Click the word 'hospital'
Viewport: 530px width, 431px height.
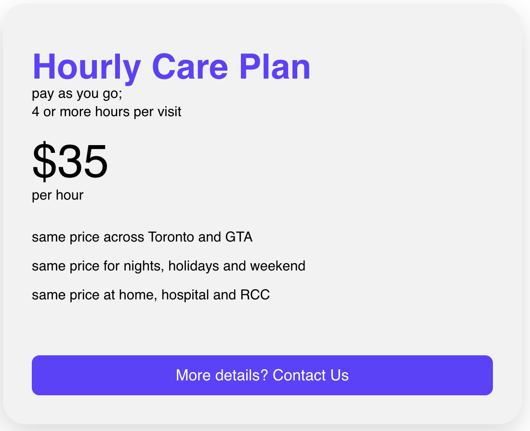185,295
